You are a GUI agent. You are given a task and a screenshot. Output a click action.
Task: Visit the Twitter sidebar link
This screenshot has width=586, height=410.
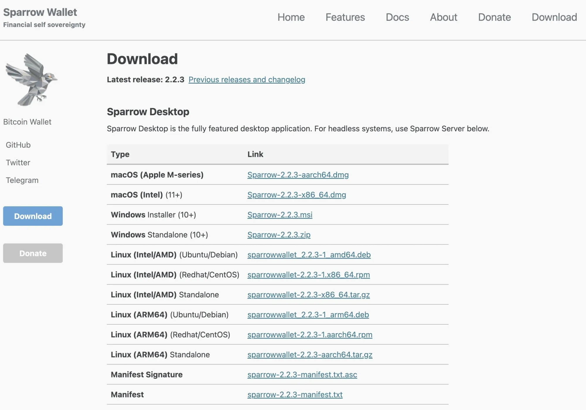(18, 162)
